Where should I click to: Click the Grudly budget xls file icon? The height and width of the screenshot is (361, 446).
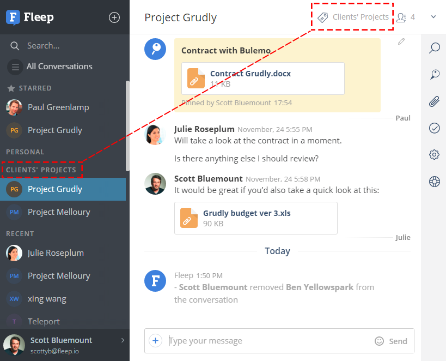click(189, 218)
